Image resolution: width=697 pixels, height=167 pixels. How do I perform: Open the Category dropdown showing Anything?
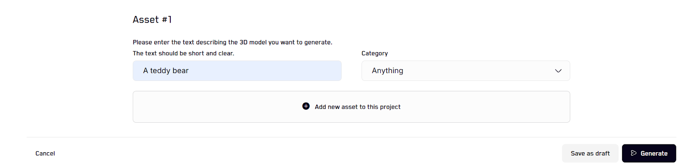click(466, 70)
